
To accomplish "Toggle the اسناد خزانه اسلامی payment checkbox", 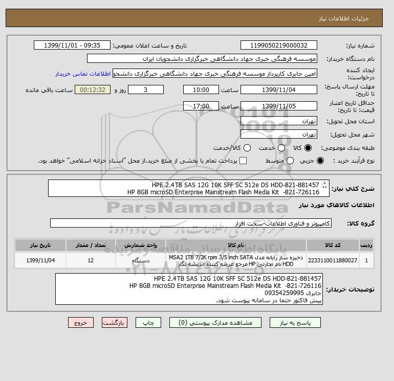I will coord(243,161).
